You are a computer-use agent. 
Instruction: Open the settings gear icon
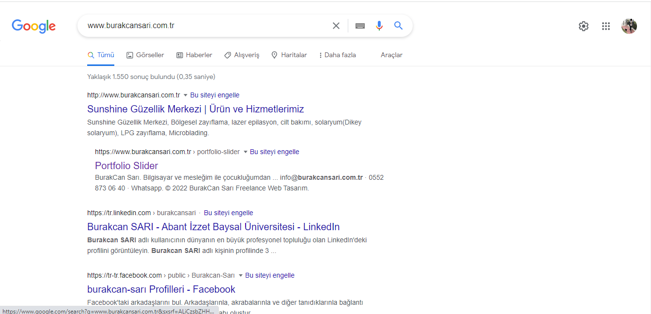(x=584, y=26)
